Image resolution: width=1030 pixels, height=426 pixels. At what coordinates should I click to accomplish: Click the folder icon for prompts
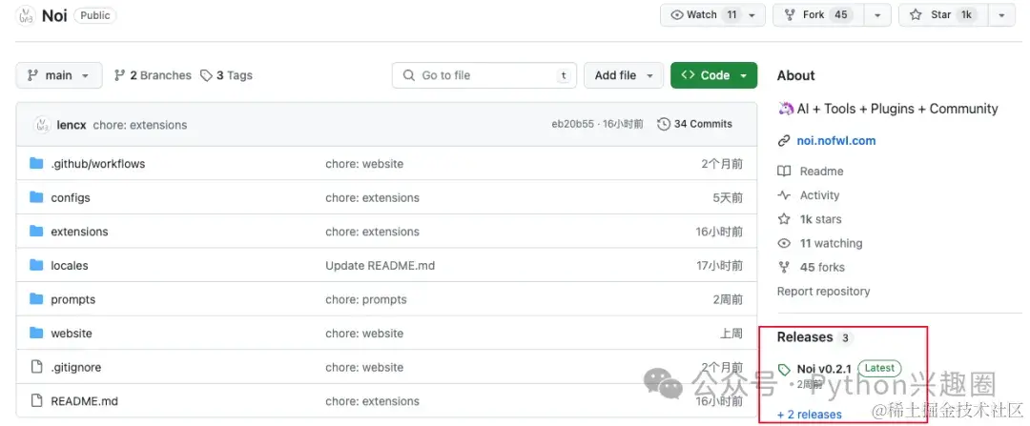click(x=36, y=299)
